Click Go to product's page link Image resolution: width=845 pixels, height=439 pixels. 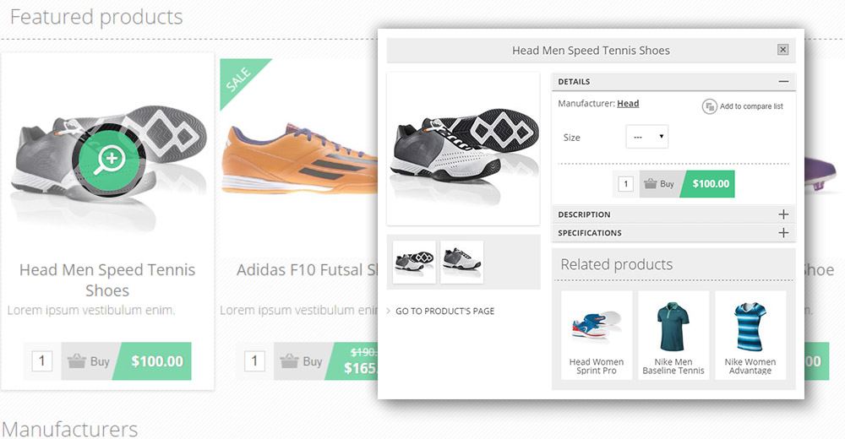coord(444,312)
